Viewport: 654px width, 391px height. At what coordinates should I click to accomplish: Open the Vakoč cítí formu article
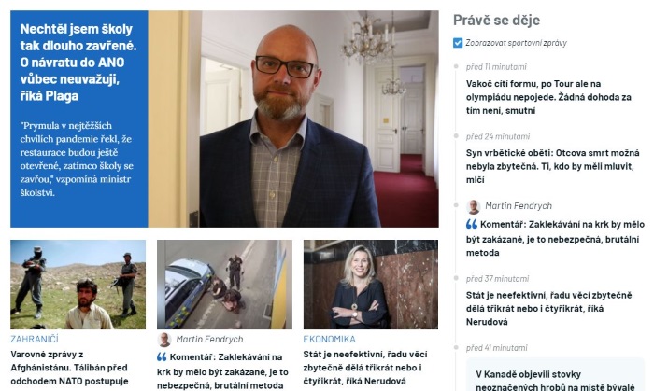(x=548, y=97)
